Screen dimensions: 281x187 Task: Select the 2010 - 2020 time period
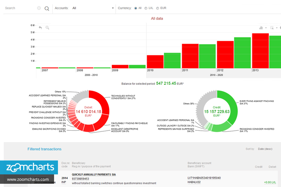[216, 75]
